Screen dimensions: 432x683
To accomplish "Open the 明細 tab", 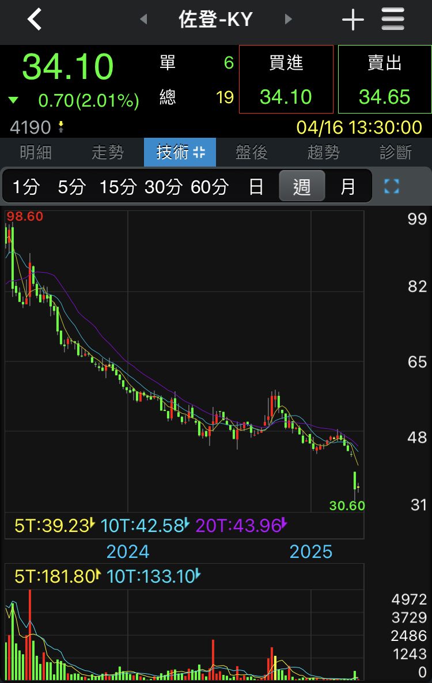I will pos(36,153).
